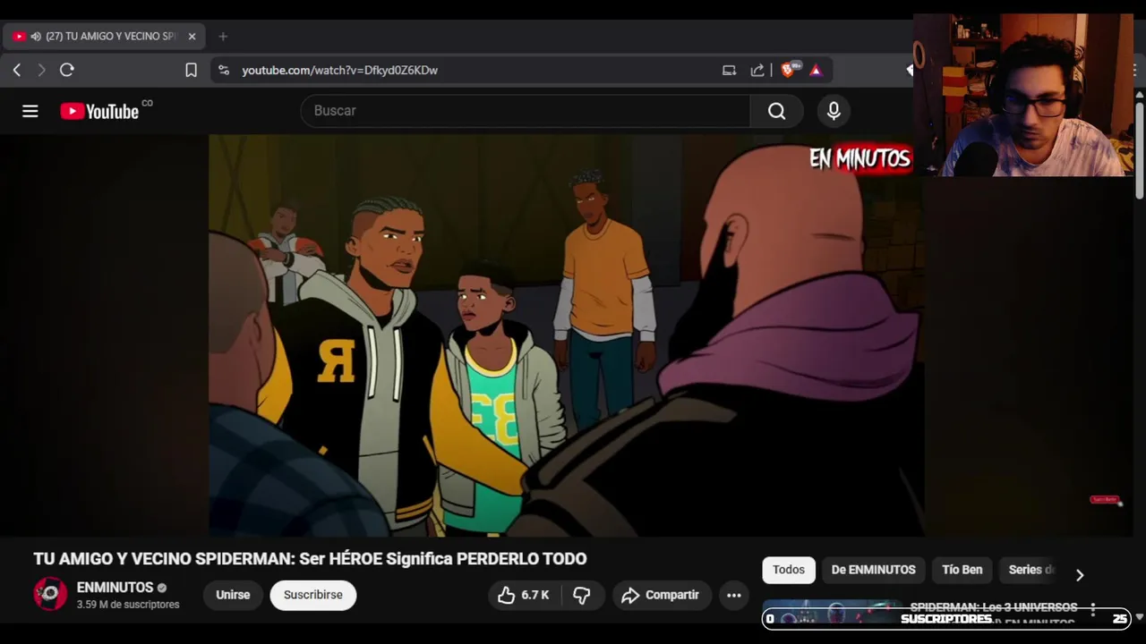The height and width of the screenshot is (644, 1146).
Task: Close the YouTube browser tab
Action: click(192, 37)
